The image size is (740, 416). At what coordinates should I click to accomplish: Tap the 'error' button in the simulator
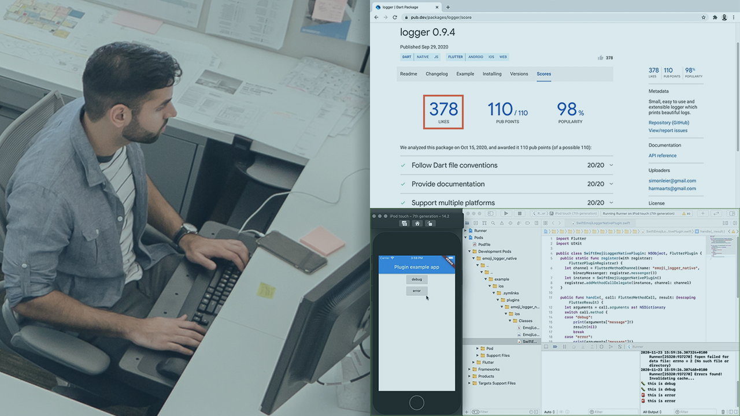click(x=416, y=291)
